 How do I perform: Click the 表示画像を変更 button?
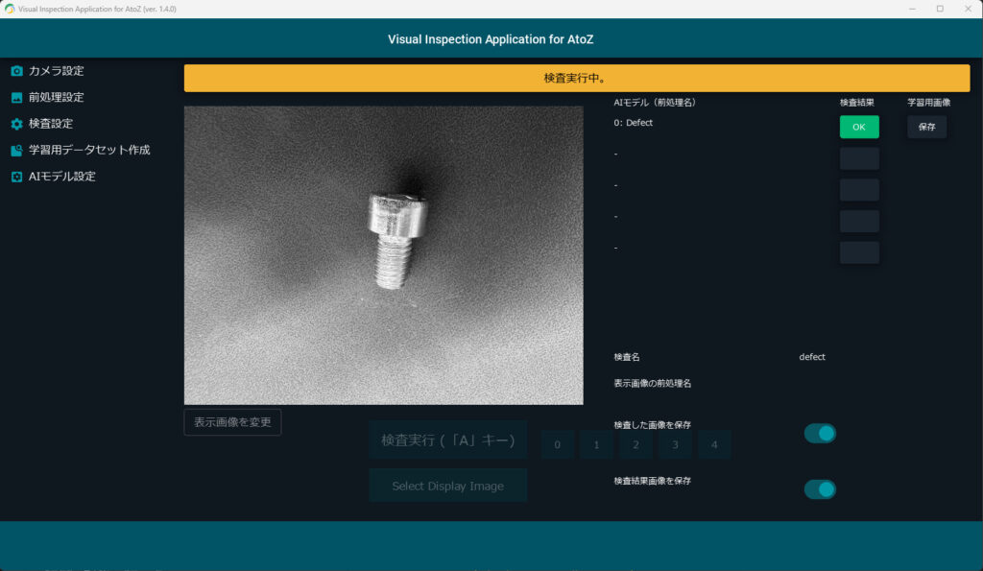(x=232, y=422)
